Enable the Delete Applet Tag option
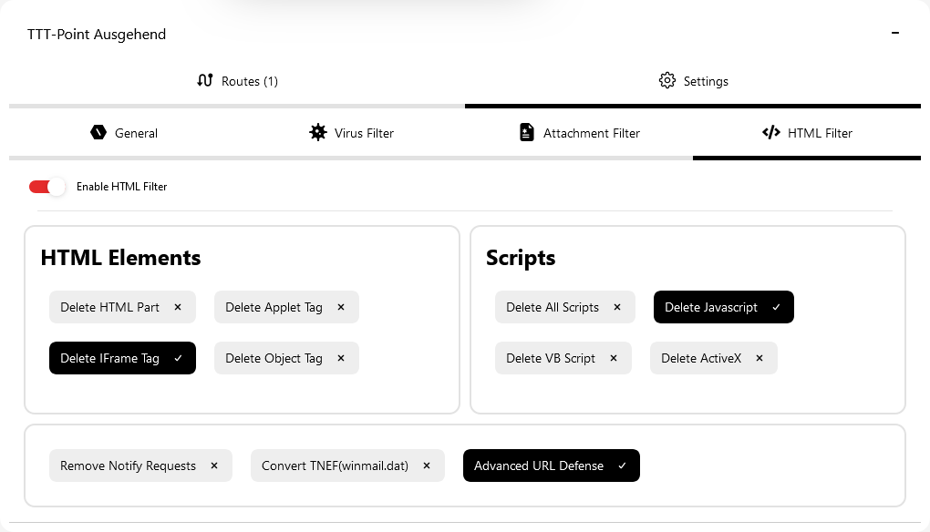Screen dimensions: 930x532 (285, 308)
